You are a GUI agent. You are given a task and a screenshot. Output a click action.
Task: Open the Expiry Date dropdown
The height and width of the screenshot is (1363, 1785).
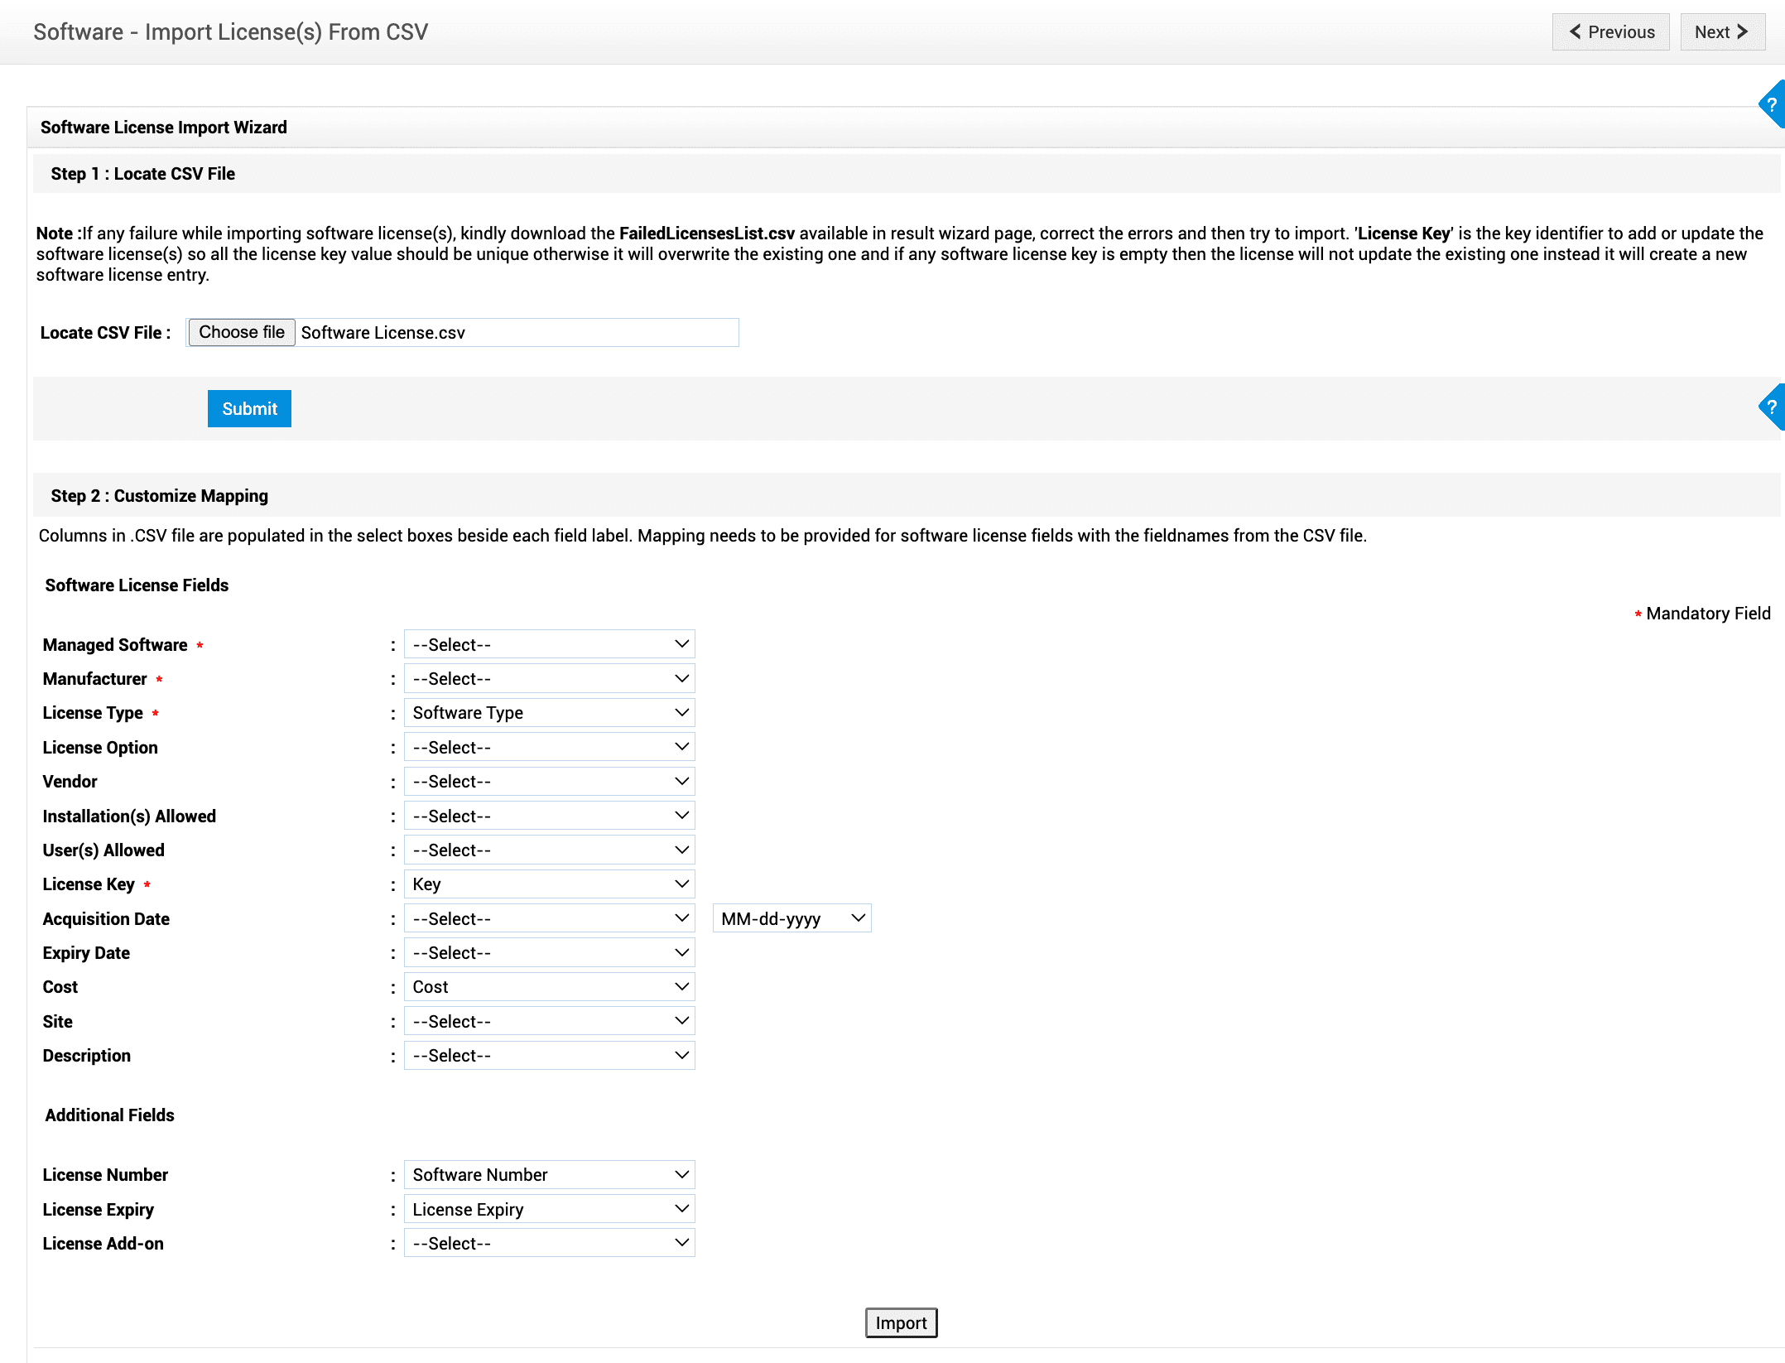pyautogui.click(x=549, y=953)
